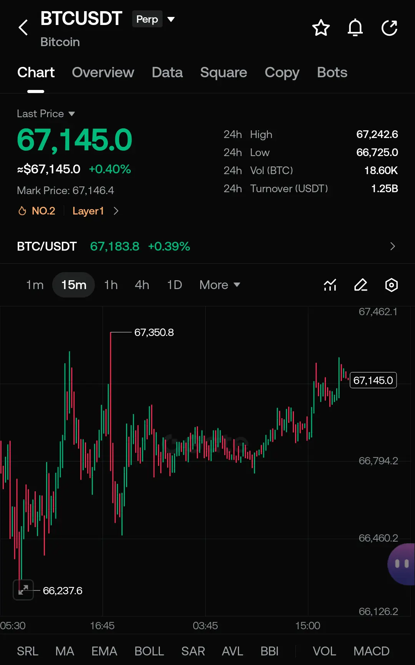
Task: Open the Perp contract type dropdown
Action: pos(154,19)
